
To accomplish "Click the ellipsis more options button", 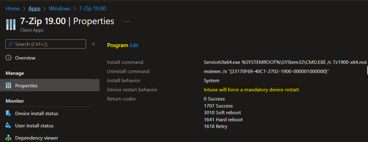I will pos(127,21).
